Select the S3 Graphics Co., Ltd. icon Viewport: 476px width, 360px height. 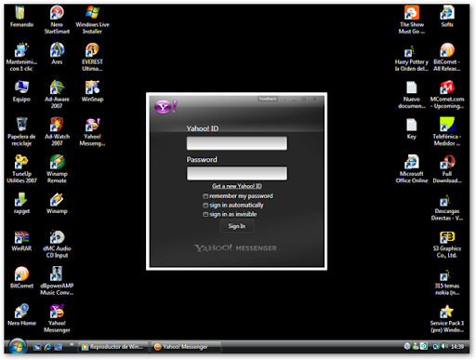coord(447,237)
